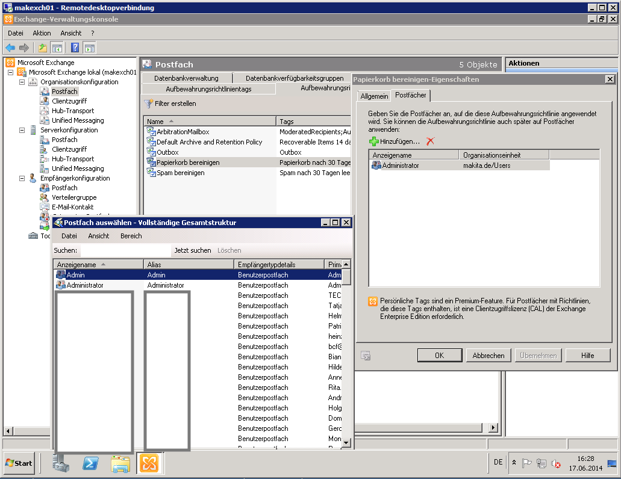Click the ArbitrationMailbox policy icon
This screenshot has height=479, width=621.
tap(151, 131)
